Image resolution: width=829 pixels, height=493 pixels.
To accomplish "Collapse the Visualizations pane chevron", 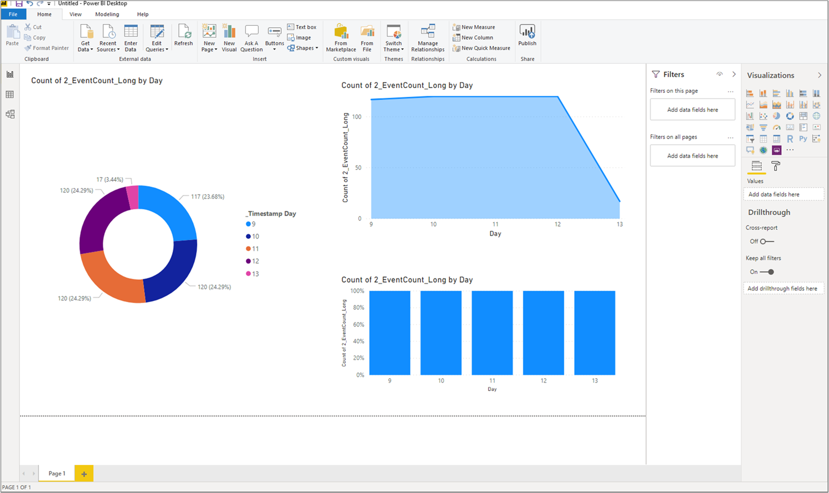I will point(819,75).
